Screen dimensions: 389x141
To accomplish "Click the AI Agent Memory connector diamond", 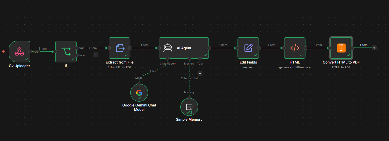I will [189, 59].
